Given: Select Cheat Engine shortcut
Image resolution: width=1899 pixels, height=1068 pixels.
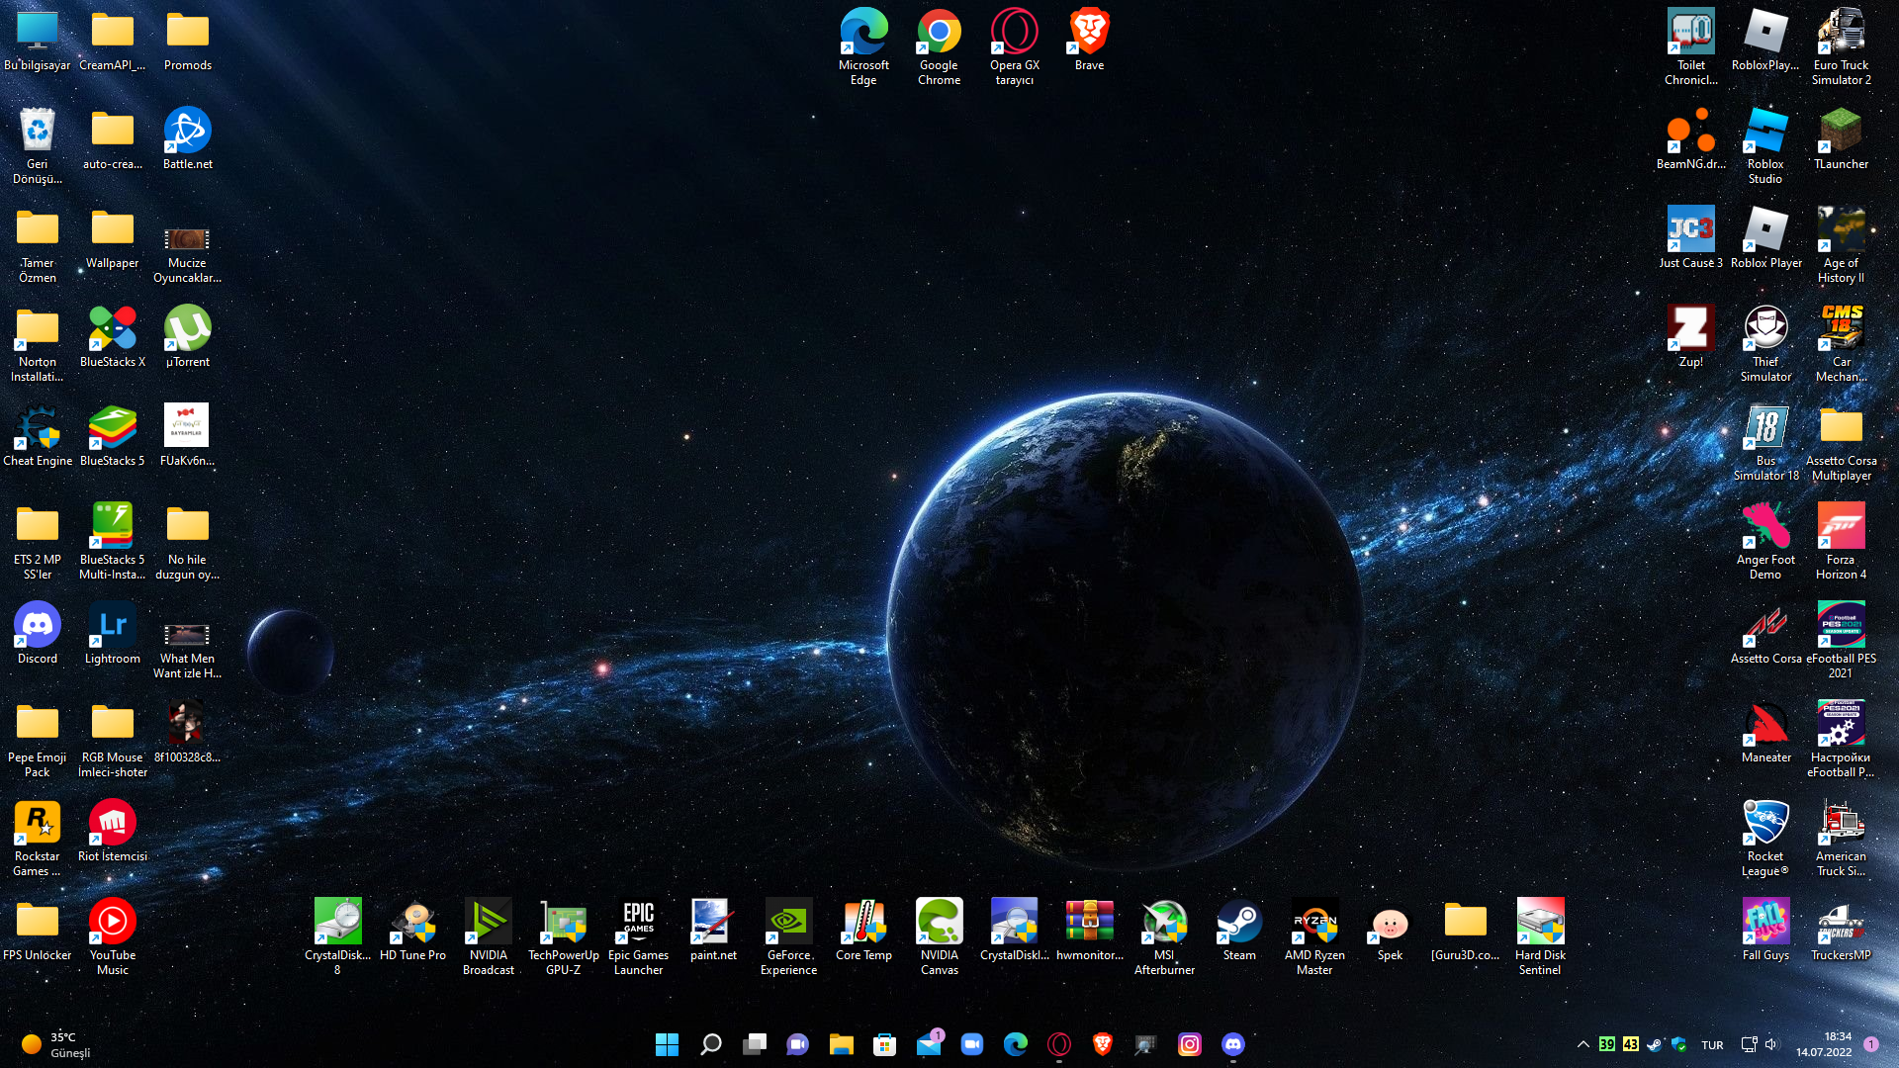Looking at the screenshot, I should pos(38,435).
